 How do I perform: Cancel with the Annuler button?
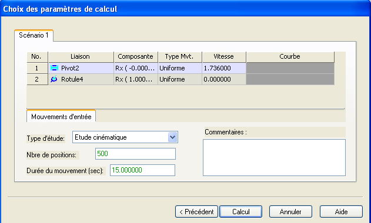pos(290,211)
